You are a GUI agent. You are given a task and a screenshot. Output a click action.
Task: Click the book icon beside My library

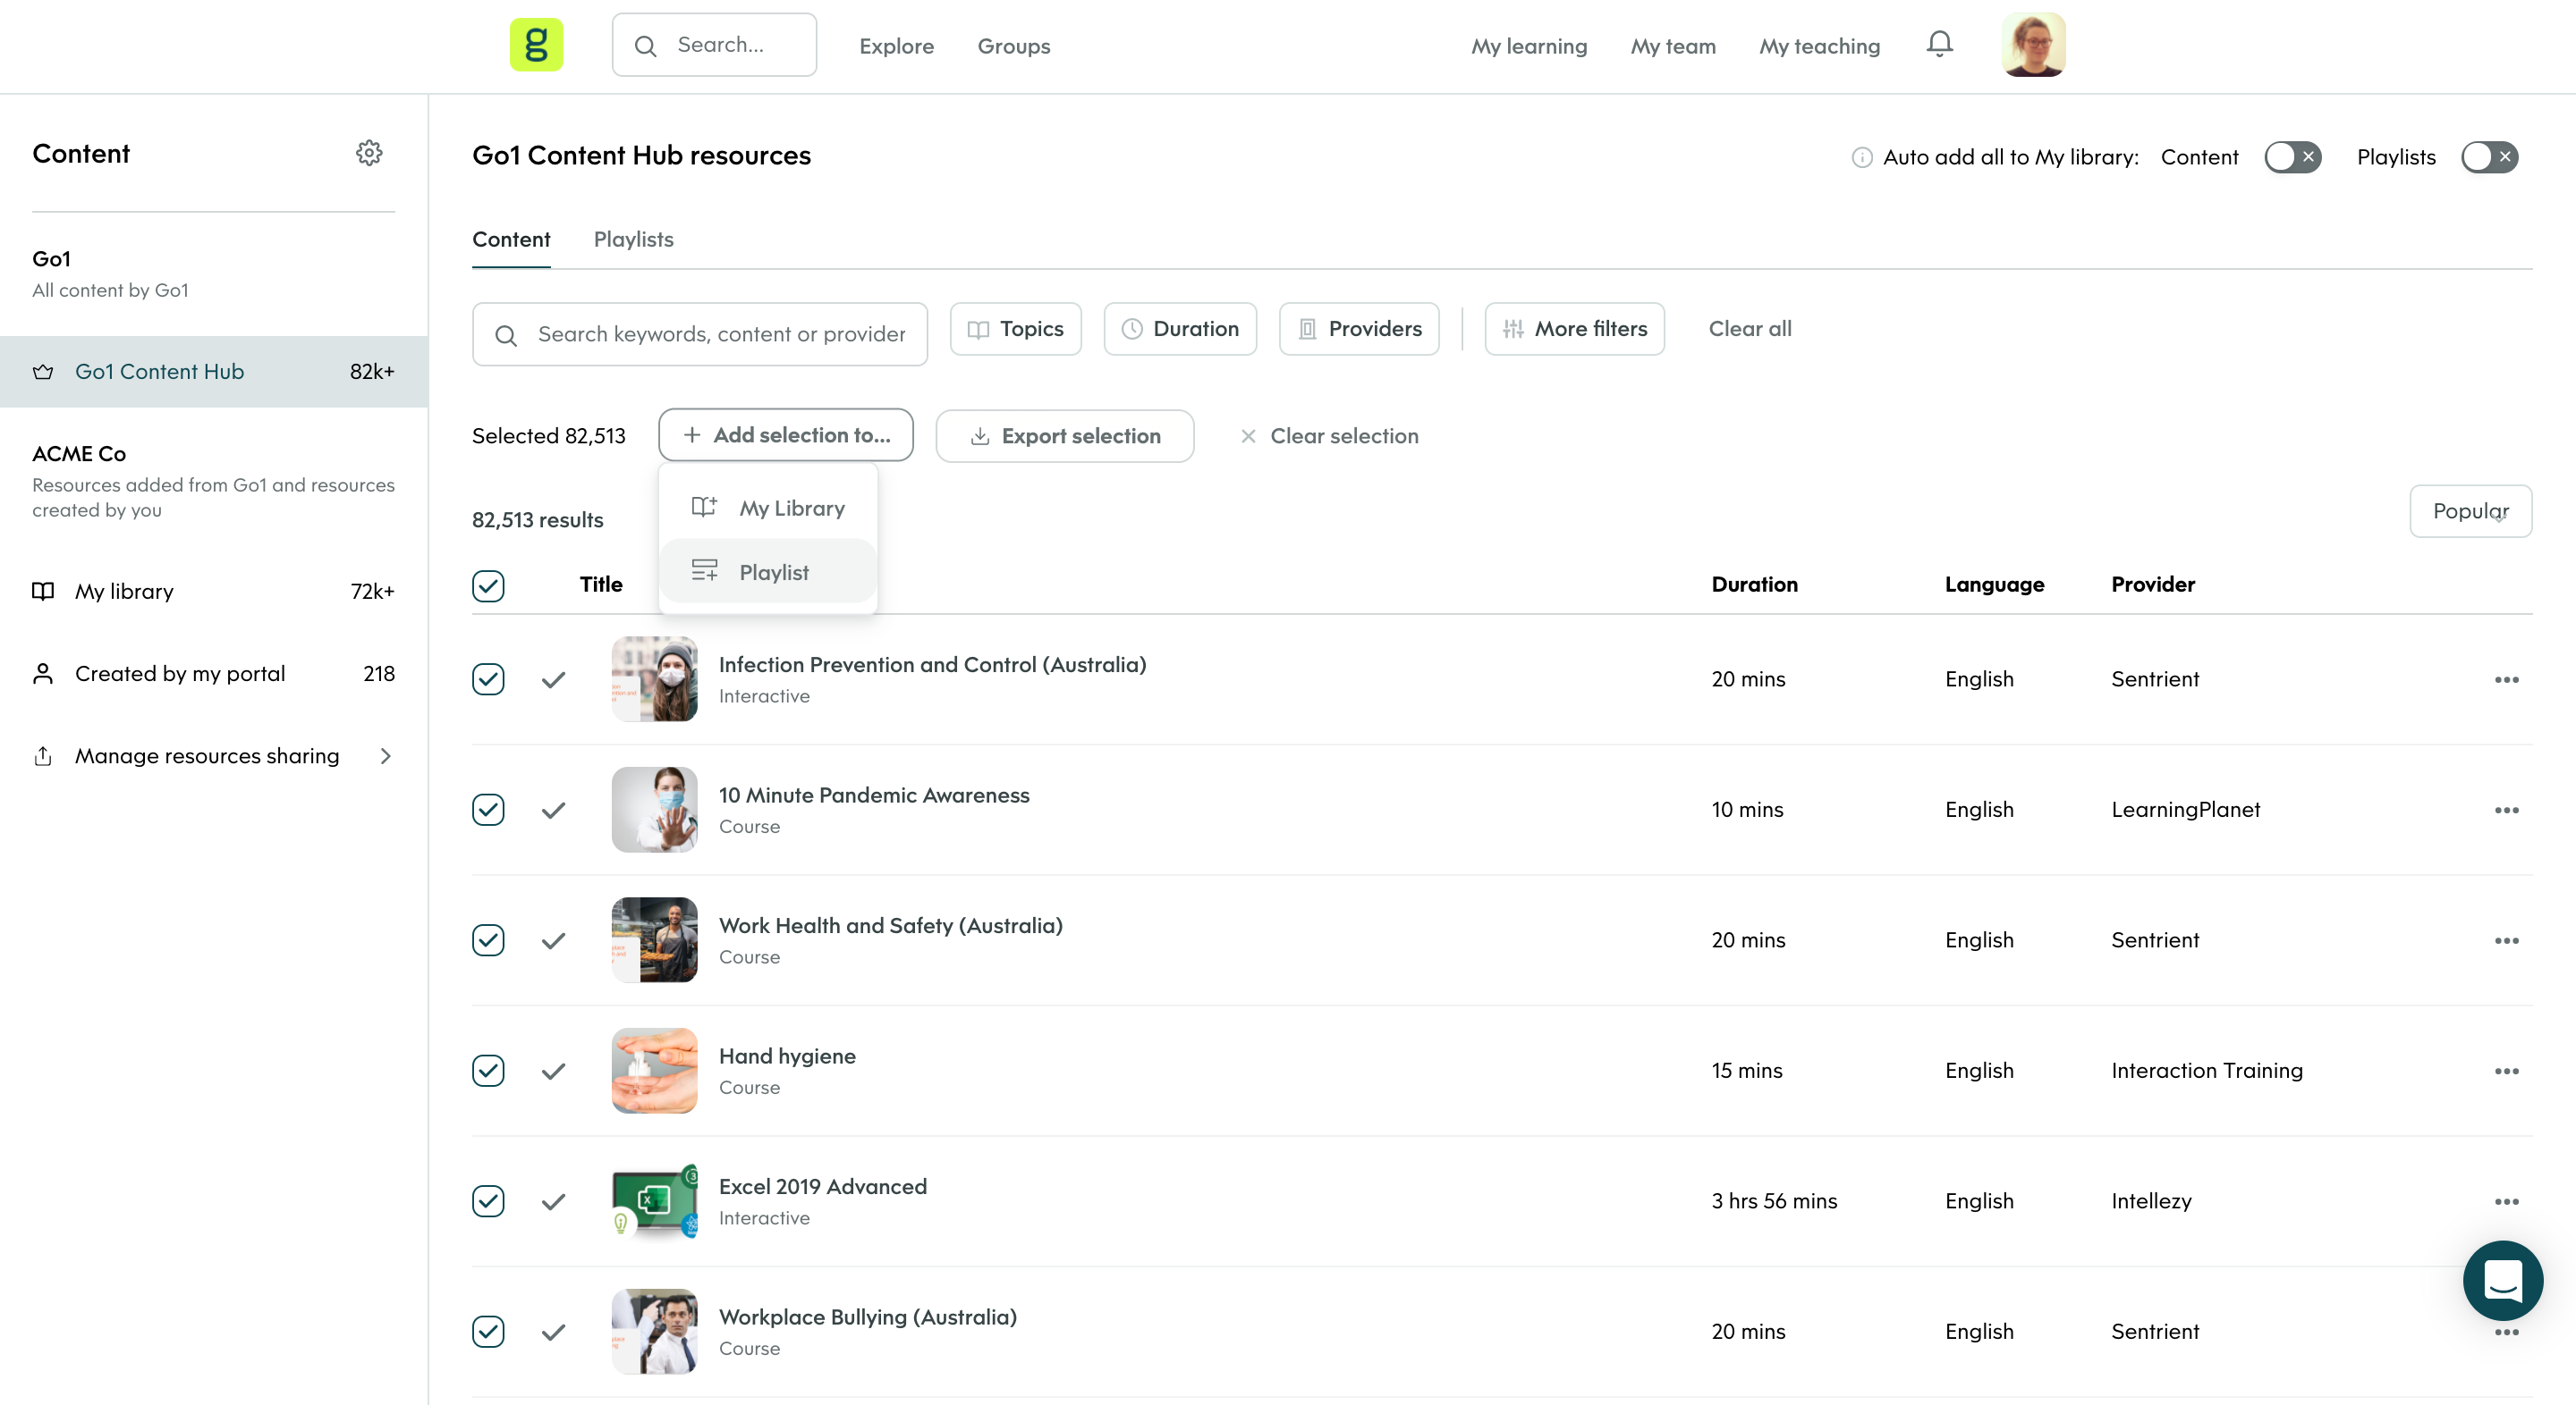pos(43,592)
